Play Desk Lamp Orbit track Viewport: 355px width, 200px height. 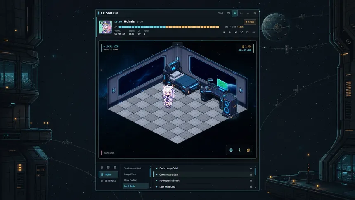(157, 169)
